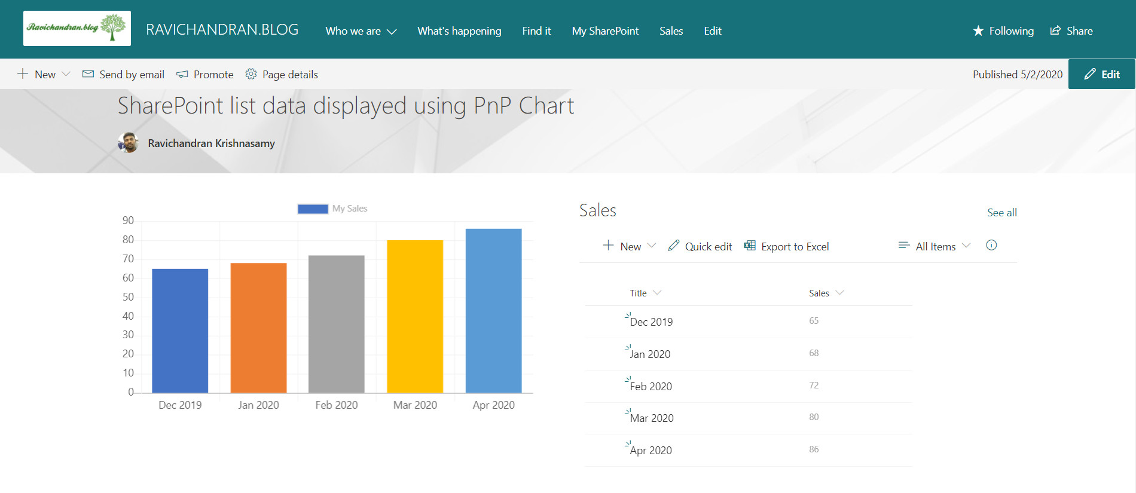Go to My SharePoint navigation item
The width and height of the screenshot is (1136, 493).
605,31
